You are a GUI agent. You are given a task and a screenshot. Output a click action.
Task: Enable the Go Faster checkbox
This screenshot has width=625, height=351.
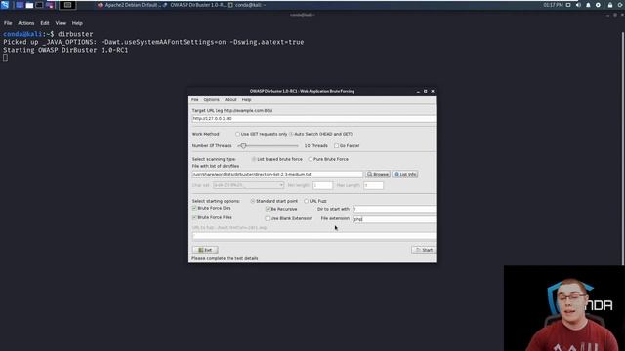pos(336,145)
